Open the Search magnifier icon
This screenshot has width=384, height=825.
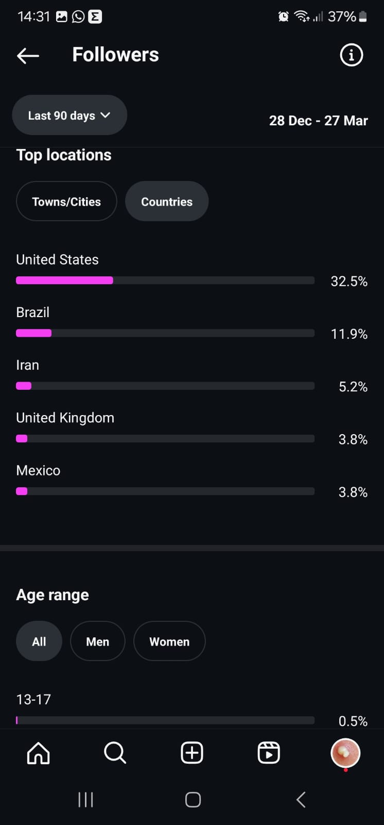(115, 753)
